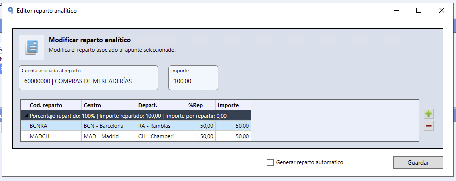This screenshot has height=181, width=456.
Task: Maximize the Editor reparto analítico window
Action: click(x=419, y=11)
